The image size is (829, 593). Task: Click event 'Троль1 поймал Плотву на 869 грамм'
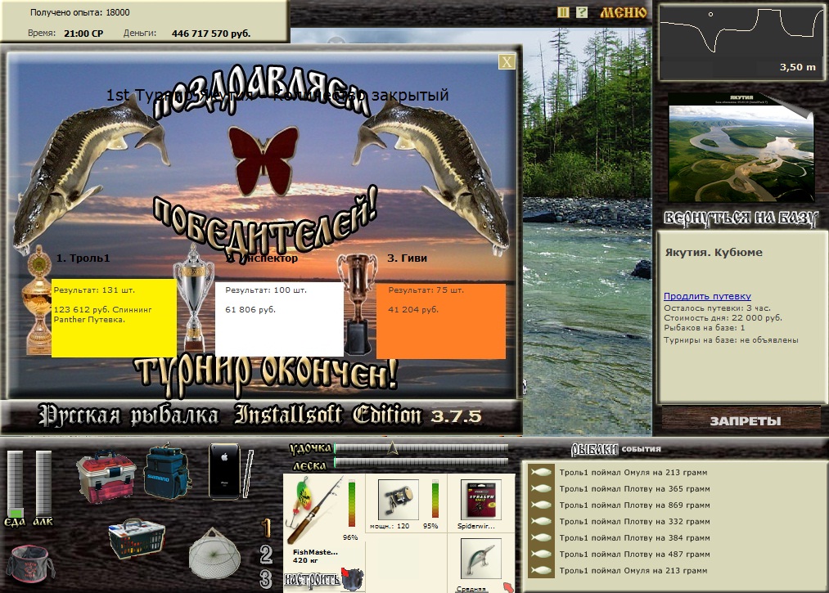click(x=634, y=505)
